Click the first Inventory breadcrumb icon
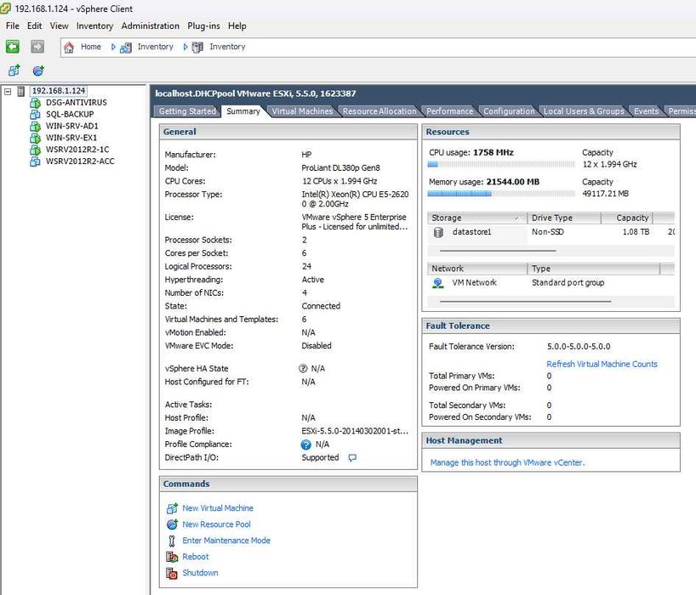The image size is (696, 595). pos(126,48)
